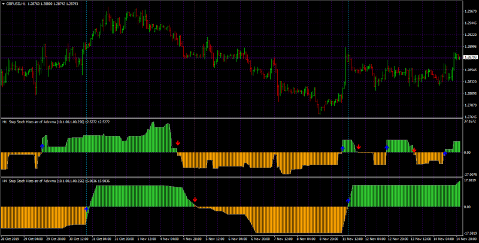This screenshot has height=243, width=479.
Task: Click the 1.27645 price scale label
Action: pos(471,117)
